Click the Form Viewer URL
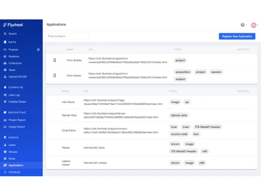 pos(127,75)
